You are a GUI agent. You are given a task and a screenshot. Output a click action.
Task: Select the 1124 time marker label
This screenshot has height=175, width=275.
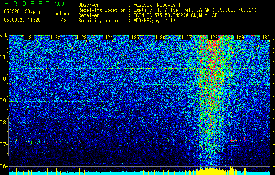108,38
